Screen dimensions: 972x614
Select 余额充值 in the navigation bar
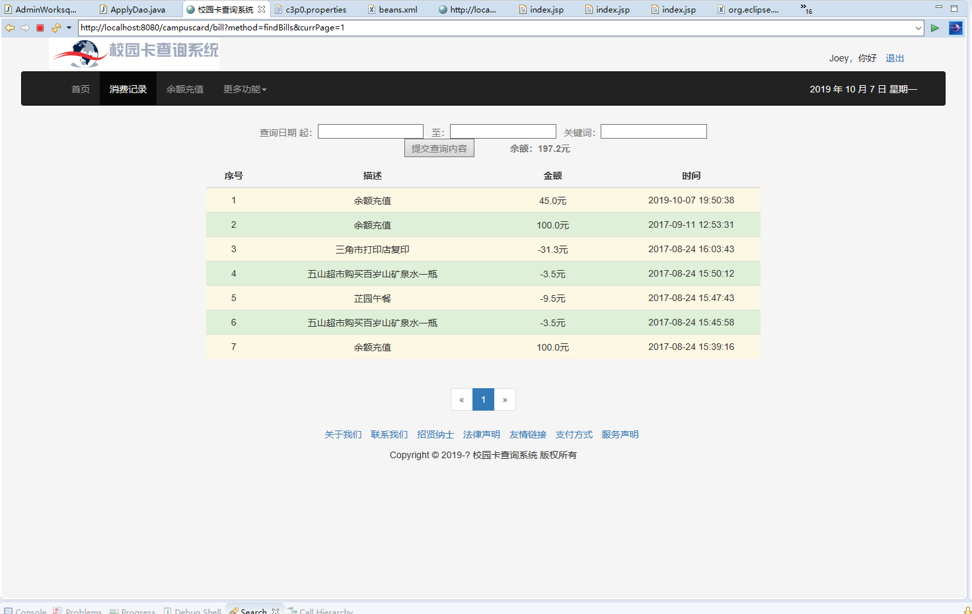point(184,88)
